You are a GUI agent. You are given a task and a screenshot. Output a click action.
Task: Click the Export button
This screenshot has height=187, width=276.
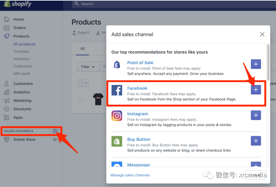[x=81, y=33]
